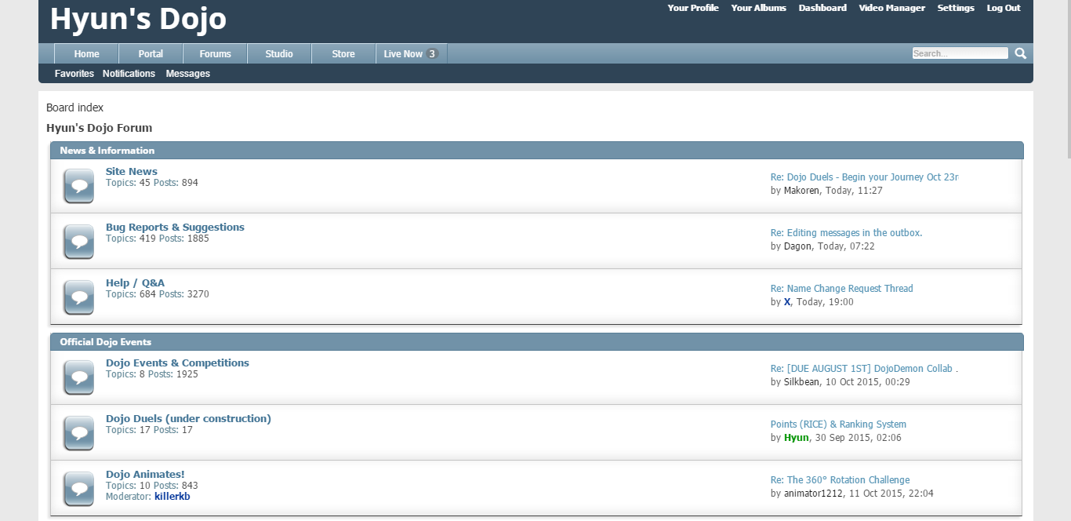
Task: Open 'Points (RICE) & Ranking System' post
Action: [x=838, y=424]
